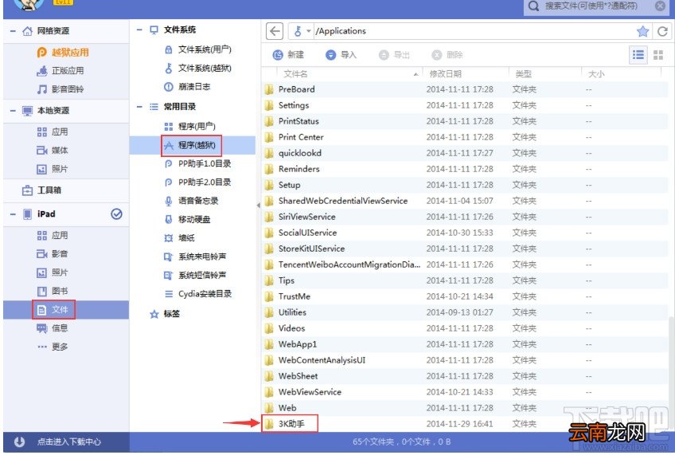Select 文件系统(越狱) tree node
This screenshot has width=675, height=455.
click(198, 68)
